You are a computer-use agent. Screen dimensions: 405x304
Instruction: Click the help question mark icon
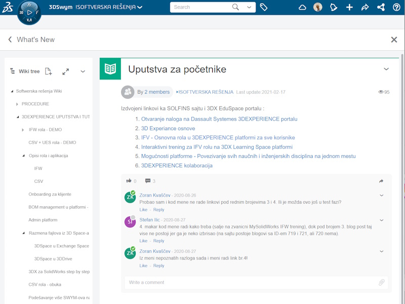pos(396,8)
